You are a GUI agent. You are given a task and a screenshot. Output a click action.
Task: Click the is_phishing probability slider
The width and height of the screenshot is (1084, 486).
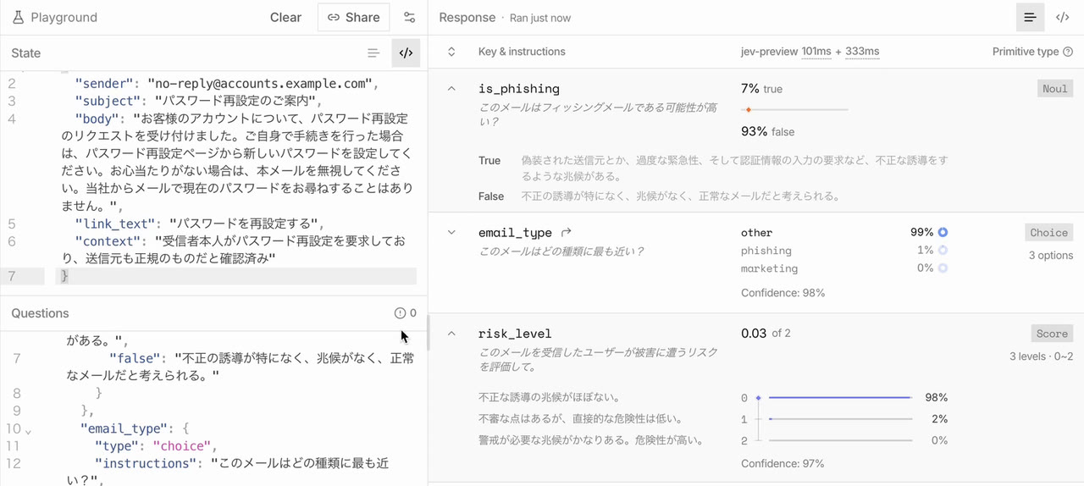(x=794, y=109)
